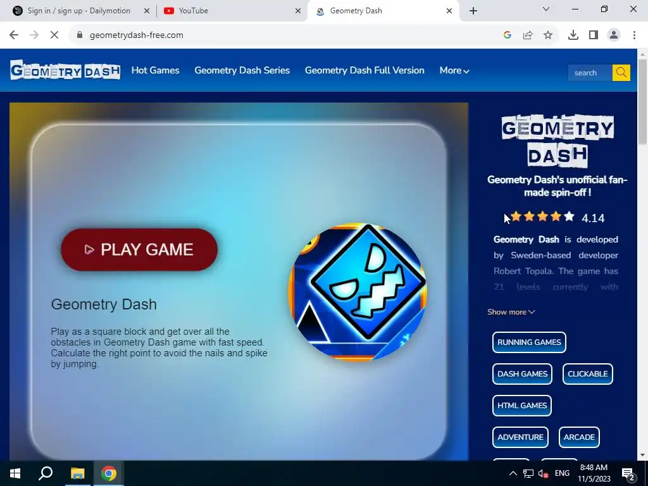Open the tab search chevron

(546, 9)
